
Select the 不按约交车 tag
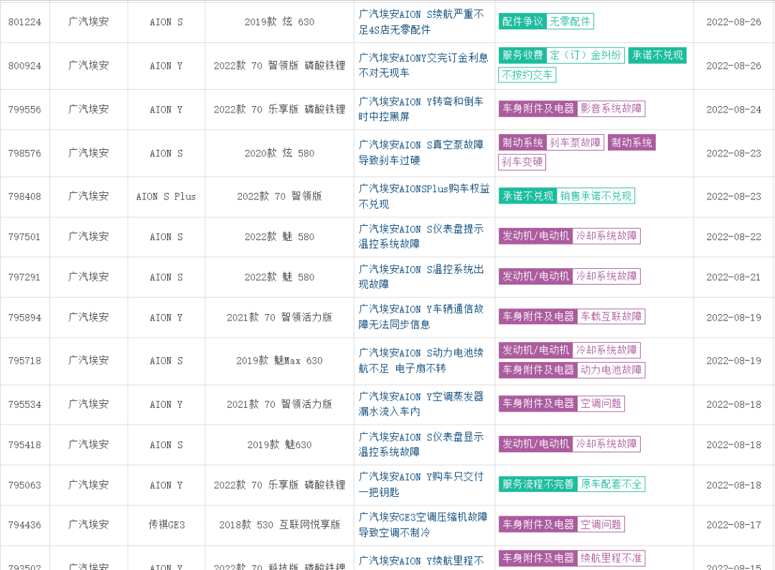click(527, 75)
